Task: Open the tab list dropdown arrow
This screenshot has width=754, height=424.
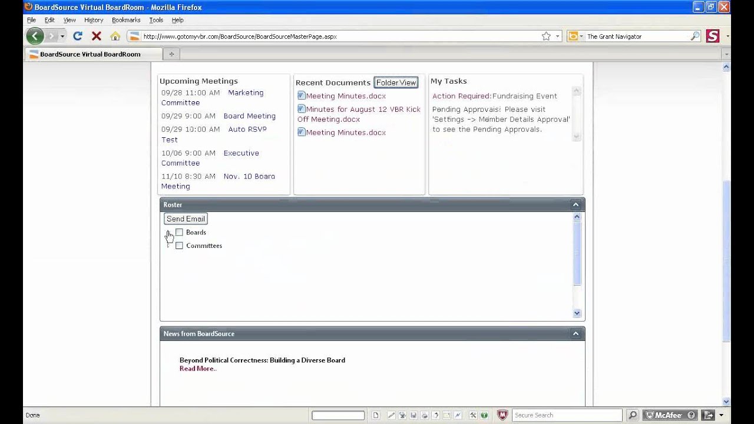Action: pyautogui.click(x=726, y=54)
